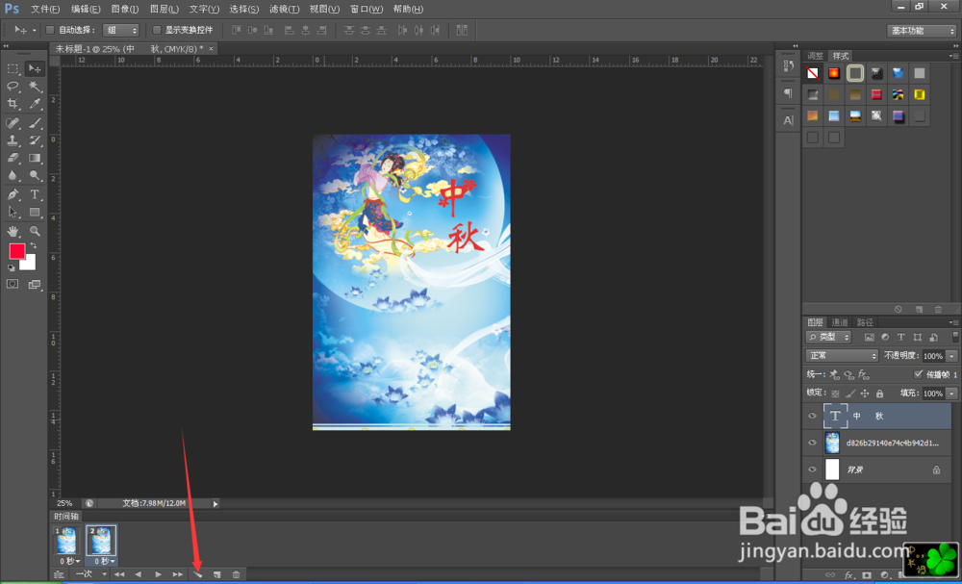The image size is (962, 584).
Task: Select the Lasso tool
Action: coord(13,86)
